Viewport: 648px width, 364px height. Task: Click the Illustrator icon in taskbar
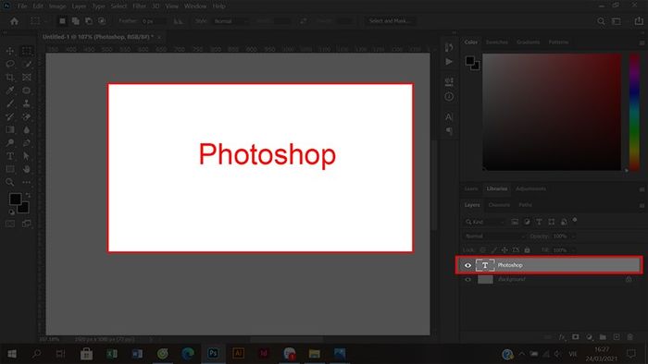pyautogui.click(x=238, y=354)
